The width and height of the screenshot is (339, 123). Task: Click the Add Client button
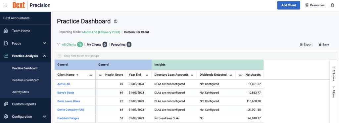pyautogui.click(x=289, y=5)
